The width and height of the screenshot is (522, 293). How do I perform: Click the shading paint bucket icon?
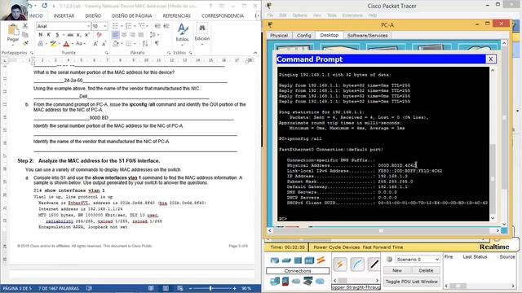(116, 43)
